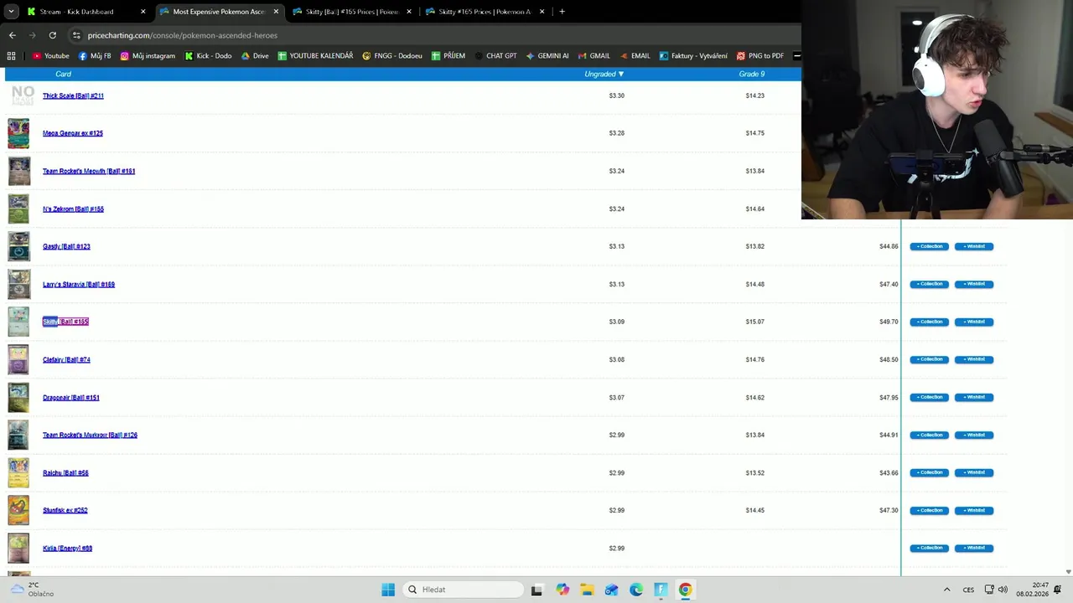Open the GEMINI AI bookmark
This screenshot has height=603, width=1073.
click(x=547, y=56)
